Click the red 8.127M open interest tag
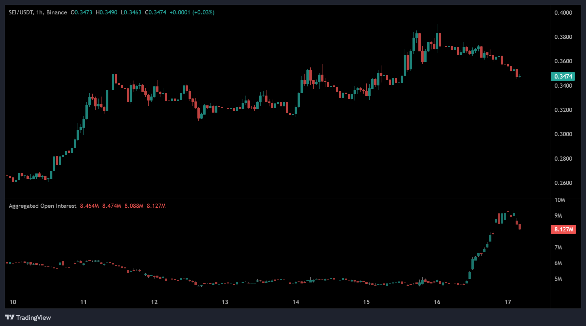 tap(564, 229)
